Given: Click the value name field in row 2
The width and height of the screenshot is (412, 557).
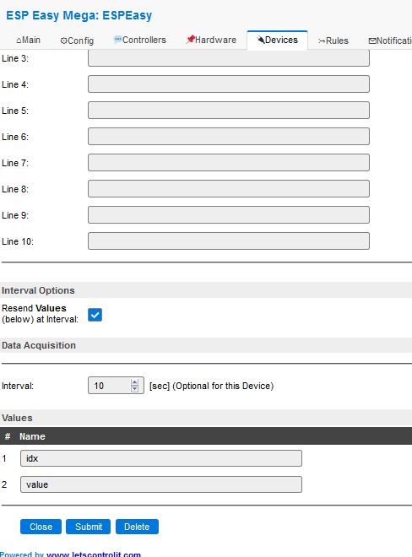Looking at the screenshot, I should click(x=161, y=484).
